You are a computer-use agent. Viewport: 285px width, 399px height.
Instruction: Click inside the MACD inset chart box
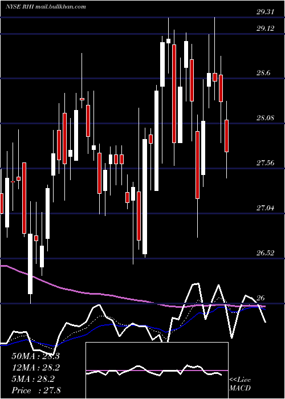coord(157,370)
